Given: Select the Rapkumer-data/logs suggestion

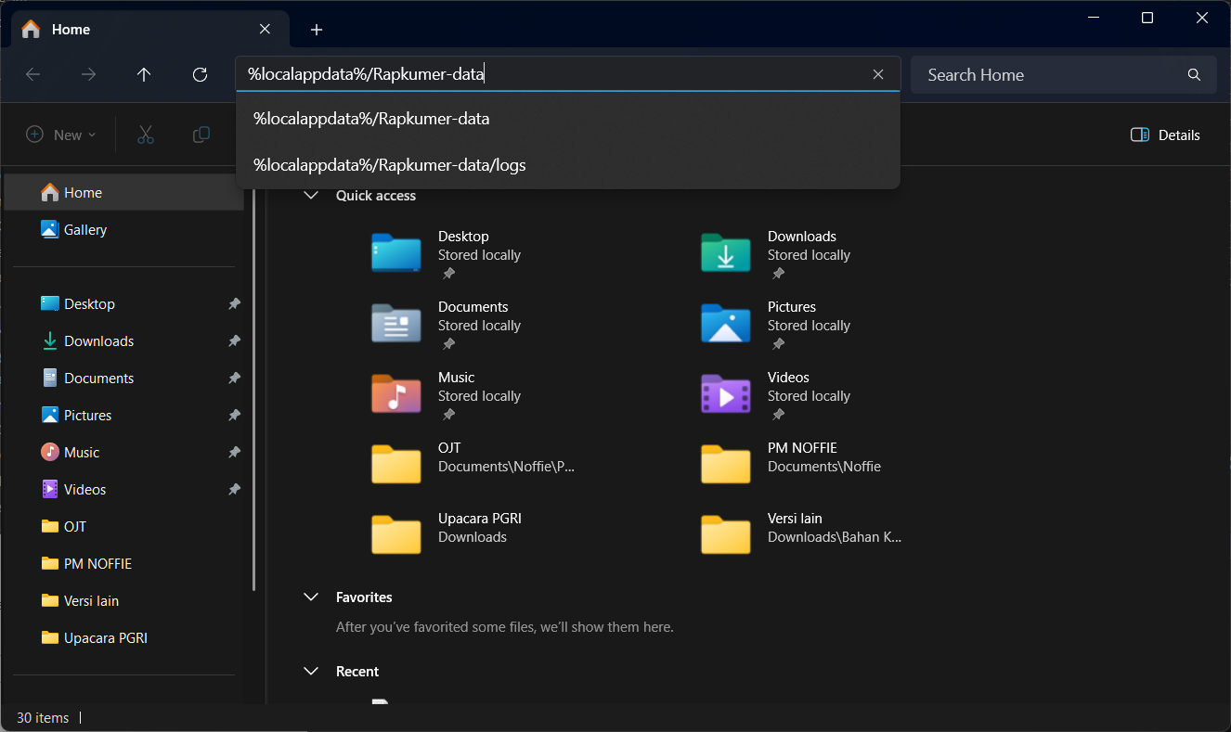Looking at the screenshot, I should [390, 165].
